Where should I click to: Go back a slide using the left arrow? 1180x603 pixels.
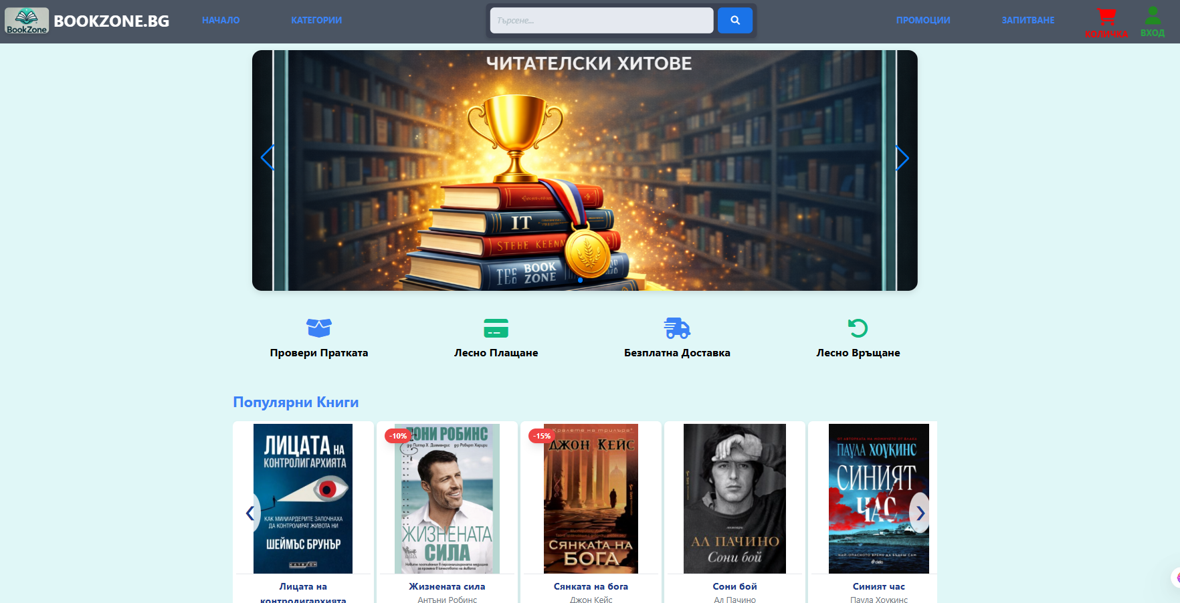(x=267, y=158)
